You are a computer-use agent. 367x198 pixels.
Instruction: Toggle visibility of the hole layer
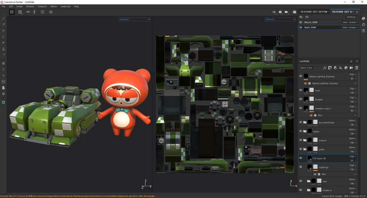click(301, 90)
